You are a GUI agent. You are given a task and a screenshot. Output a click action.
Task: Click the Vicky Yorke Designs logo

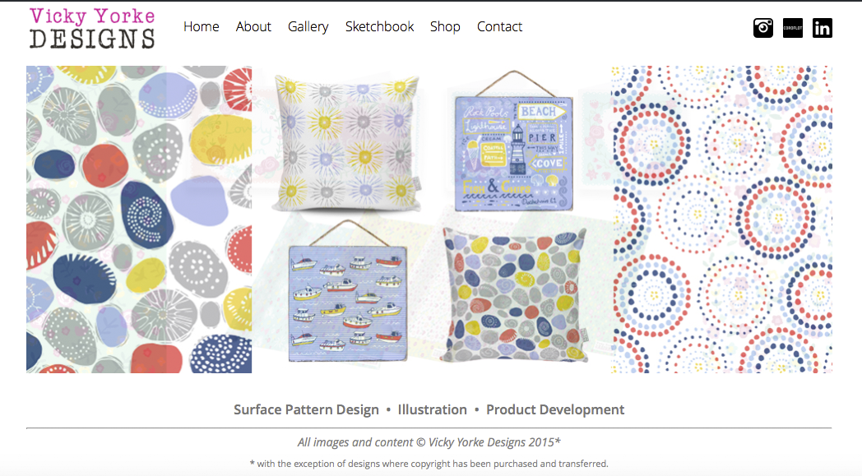(x=92, y=28)
